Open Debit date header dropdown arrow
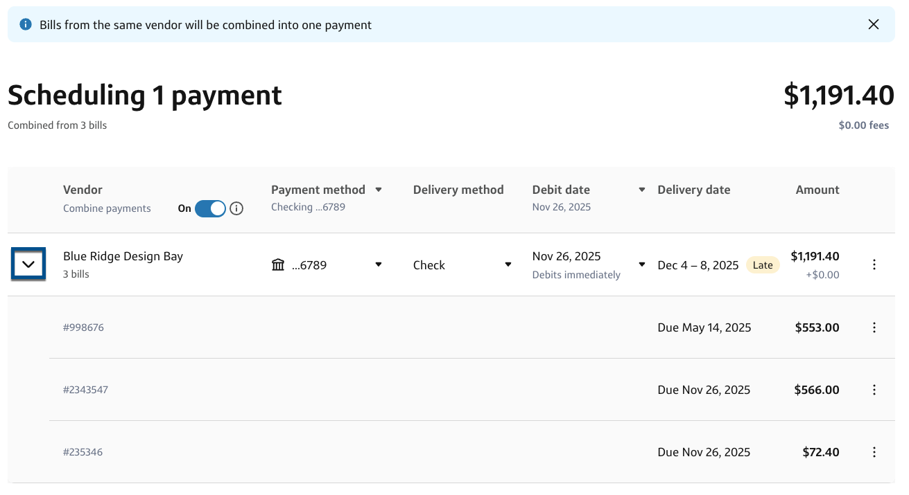Screen dimensions: 909x495 [642, 190]
